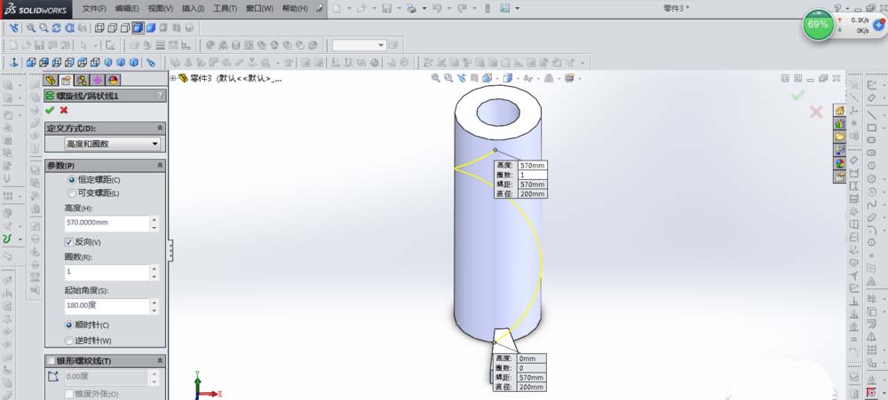This screenshot has height=400, width=888.
Task: Collapse the 定义方式(D) section
Action: pos(160,129)
